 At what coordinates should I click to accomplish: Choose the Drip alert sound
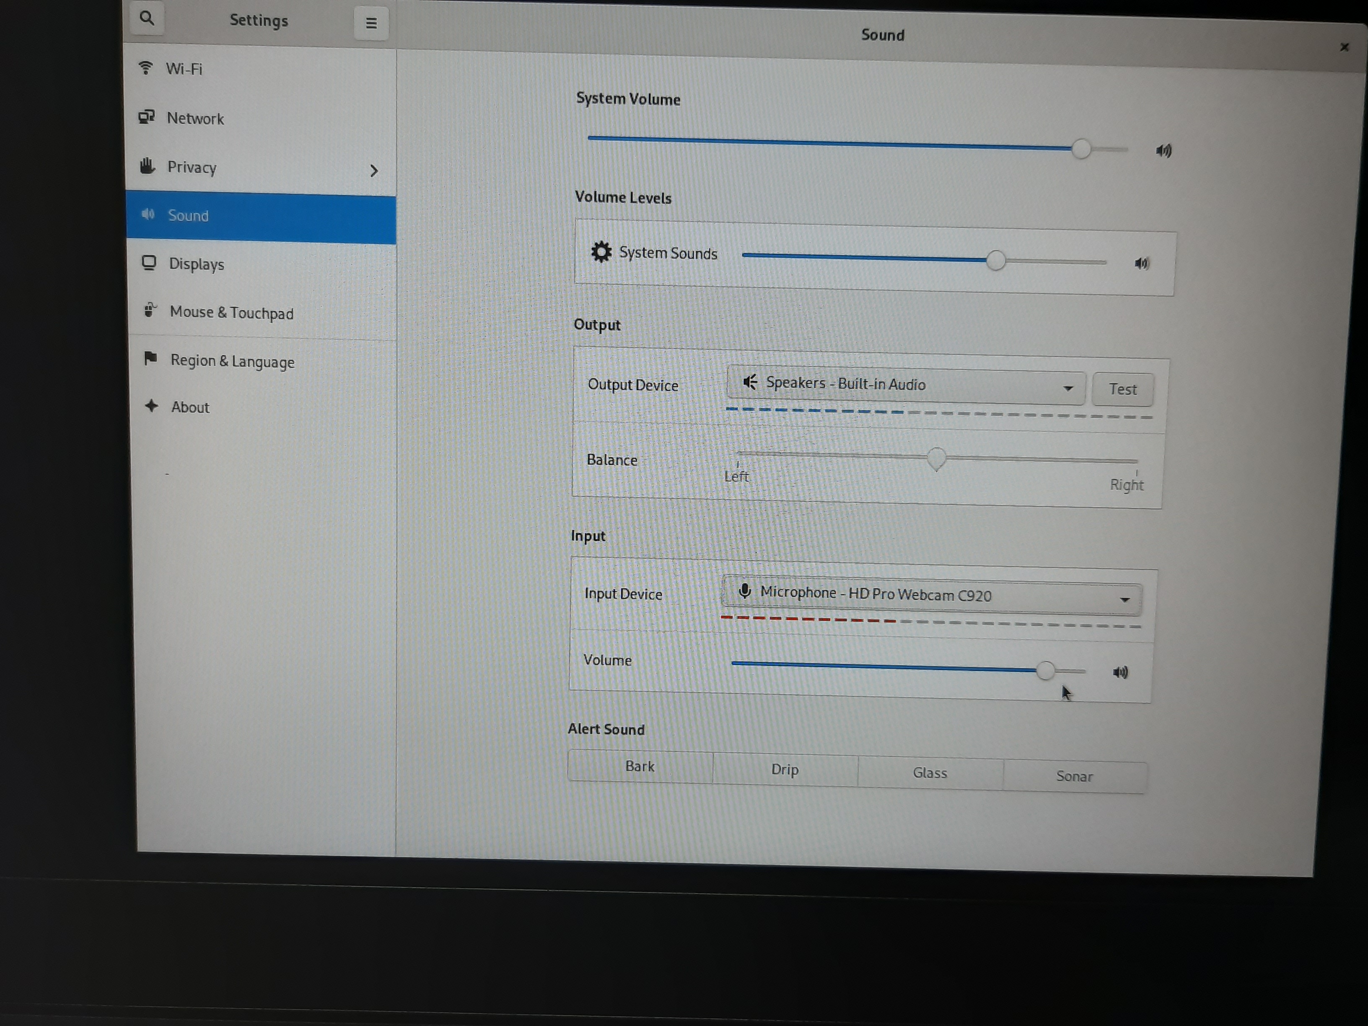pyautogui.click(x=785, y=769)
